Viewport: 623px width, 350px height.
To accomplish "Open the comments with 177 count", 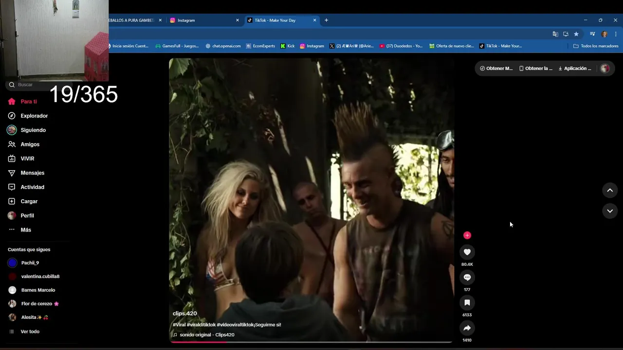I will (467, 277).
